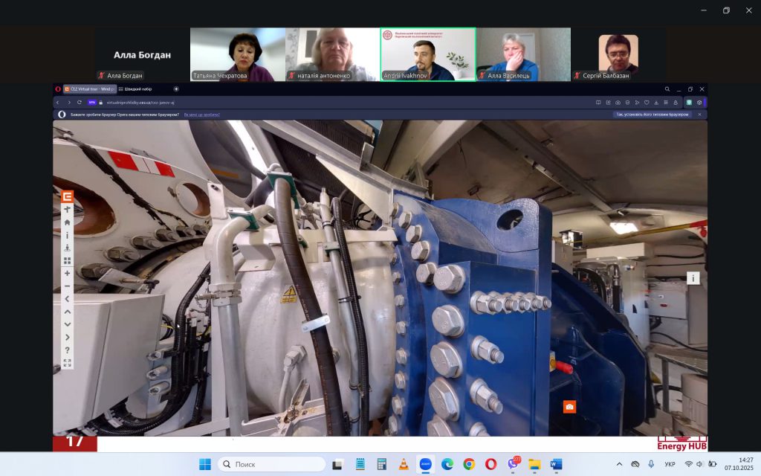The width and height of the screenshot is (761, 476).
Task: Rotate the panorama left
Action: [67, 299]
